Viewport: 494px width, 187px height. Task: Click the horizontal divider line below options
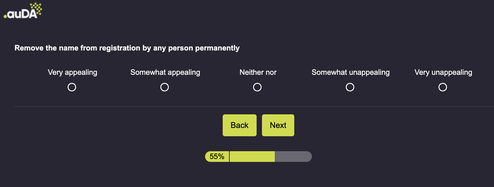[254, 107]
